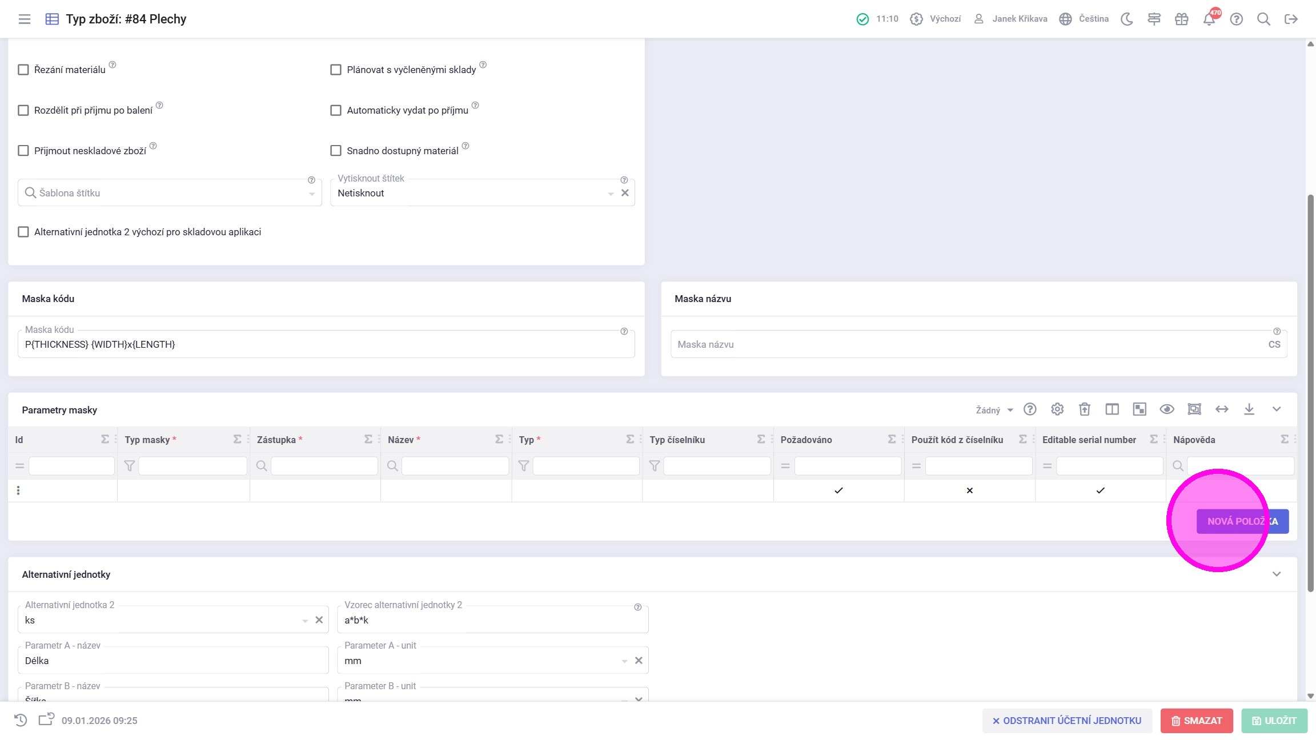Screen dimensions: 1316x740
Task: Check Snadno dostupný materiál option
Action: click(336, 151)
